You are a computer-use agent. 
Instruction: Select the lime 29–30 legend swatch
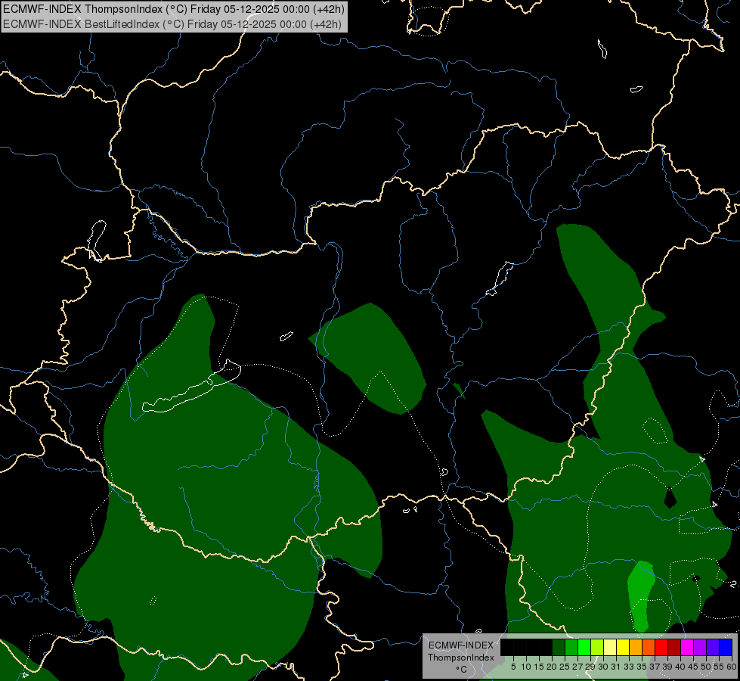[x=597, y=647]
